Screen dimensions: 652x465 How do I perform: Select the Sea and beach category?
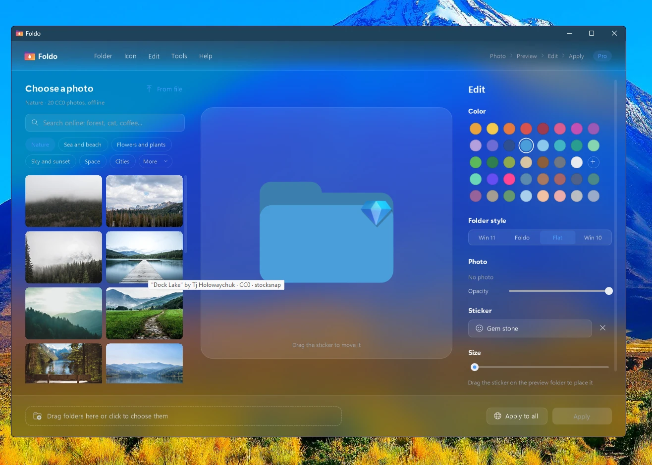pos(83,144)
